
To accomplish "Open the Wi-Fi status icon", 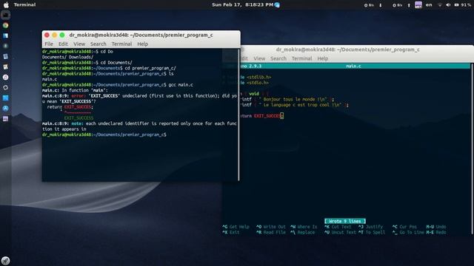I will (x=440, y=5).
